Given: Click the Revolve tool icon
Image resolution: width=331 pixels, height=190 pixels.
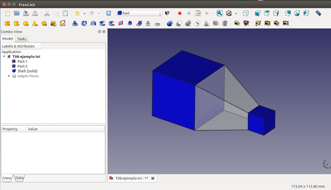Looking at the screenshot, I should [84, 24].
